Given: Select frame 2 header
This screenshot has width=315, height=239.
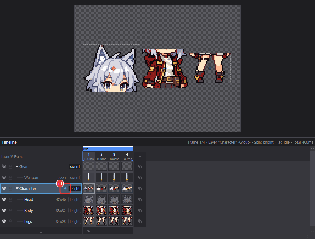Looking at the screenshot, I should point(101,156).
